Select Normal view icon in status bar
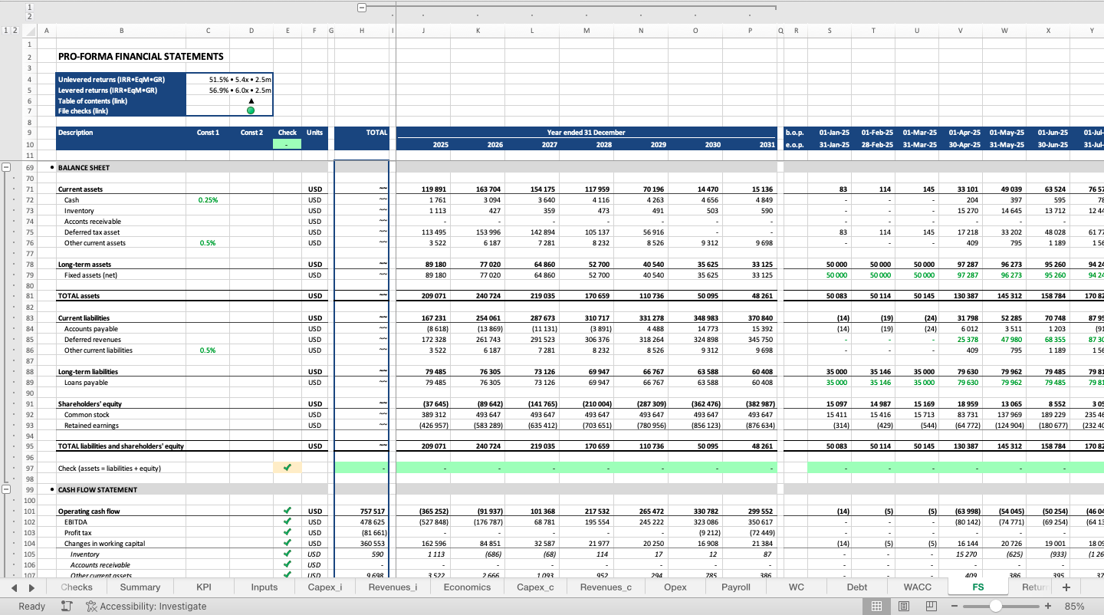 coord(876,606)
